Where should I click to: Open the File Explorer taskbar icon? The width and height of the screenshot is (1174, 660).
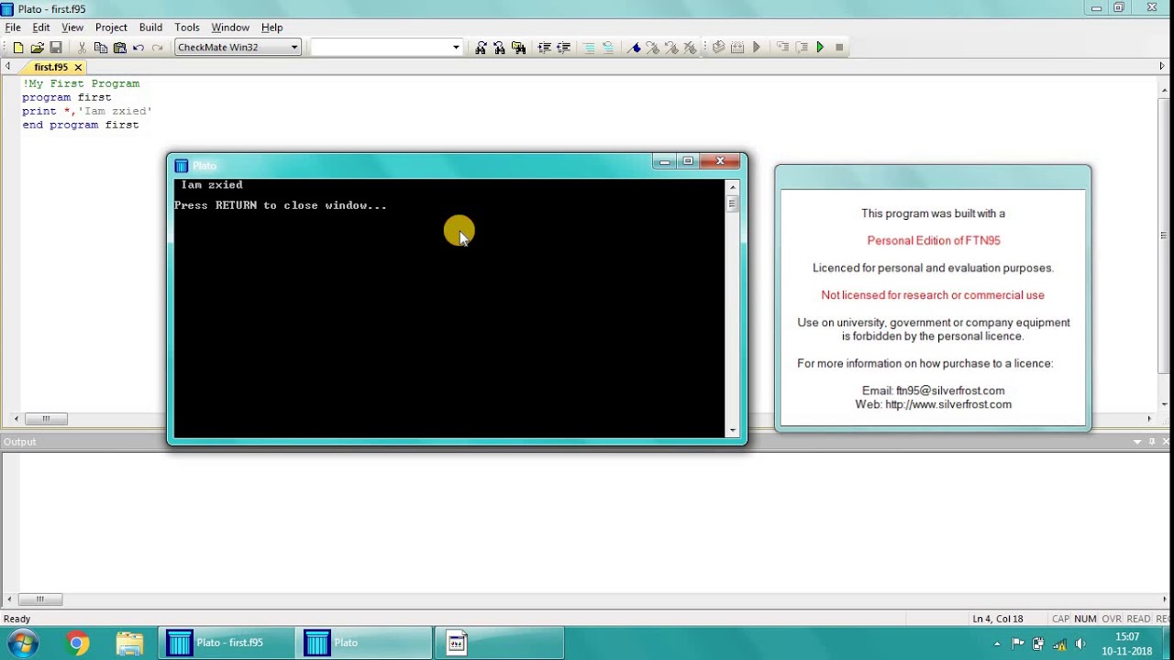pyautogui.click(x=129, y=643)
